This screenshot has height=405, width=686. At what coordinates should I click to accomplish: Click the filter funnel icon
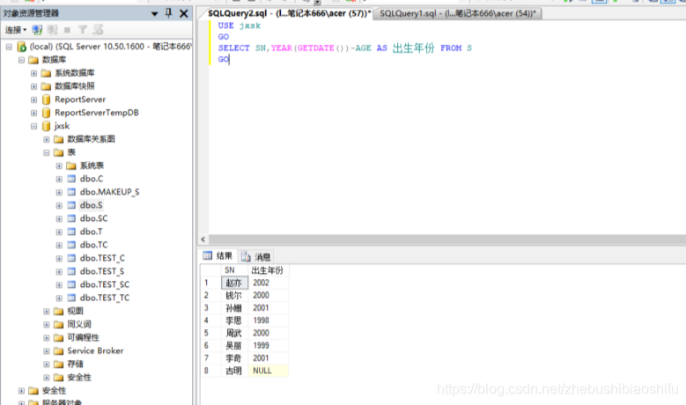[x=82, y=30]
